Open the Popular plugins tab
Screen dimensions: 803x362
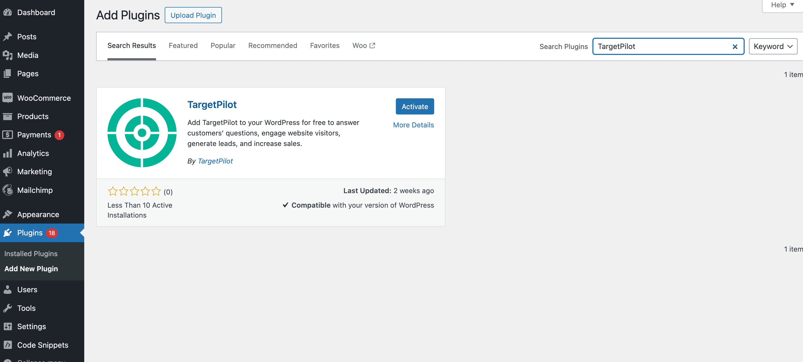[223, 46]
